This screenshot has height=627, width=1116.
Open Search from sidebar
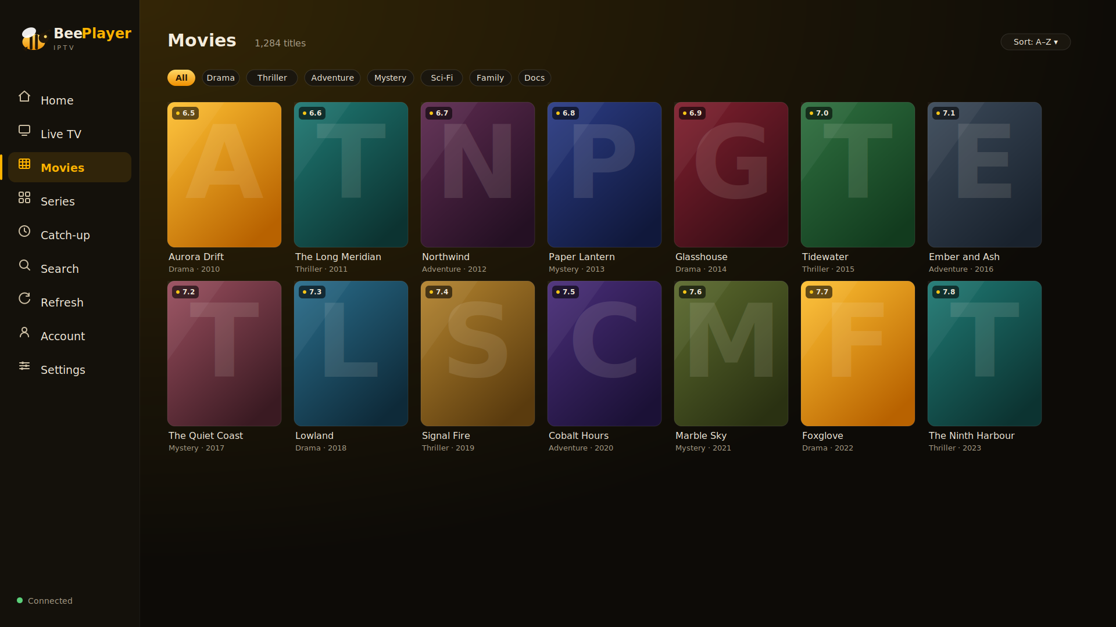pyautogui.click(x=60, y=269)
